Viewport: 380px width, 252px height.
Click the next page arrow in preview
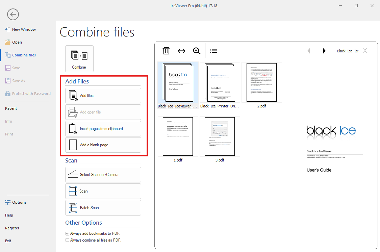tap(324, 51)
